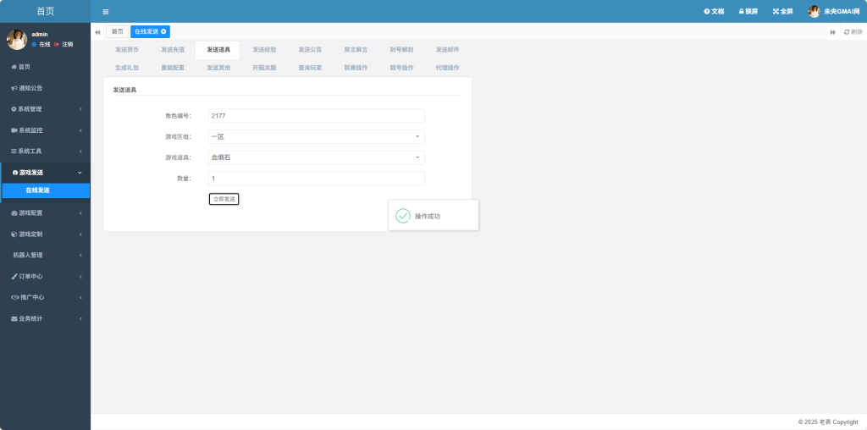Expand the 游戏配置 sidebar menu
Viewport: 867px width, 430px height.
46,212
